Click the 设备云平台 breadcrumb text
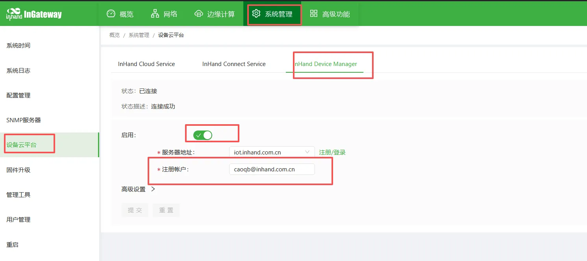The height and width of the screenshot is (261, 587). coord(171,35)
